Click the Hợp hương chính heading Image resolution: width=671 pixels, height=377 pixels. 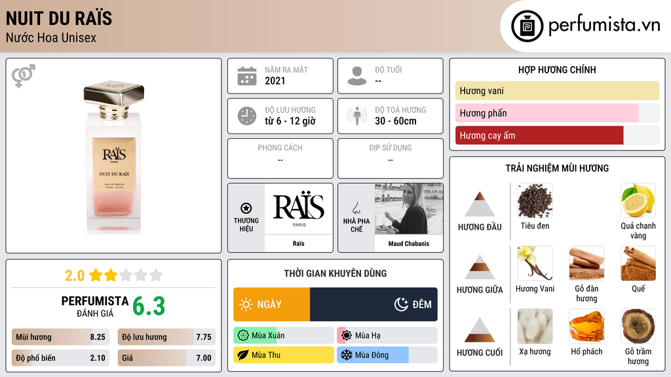point(557,69)
